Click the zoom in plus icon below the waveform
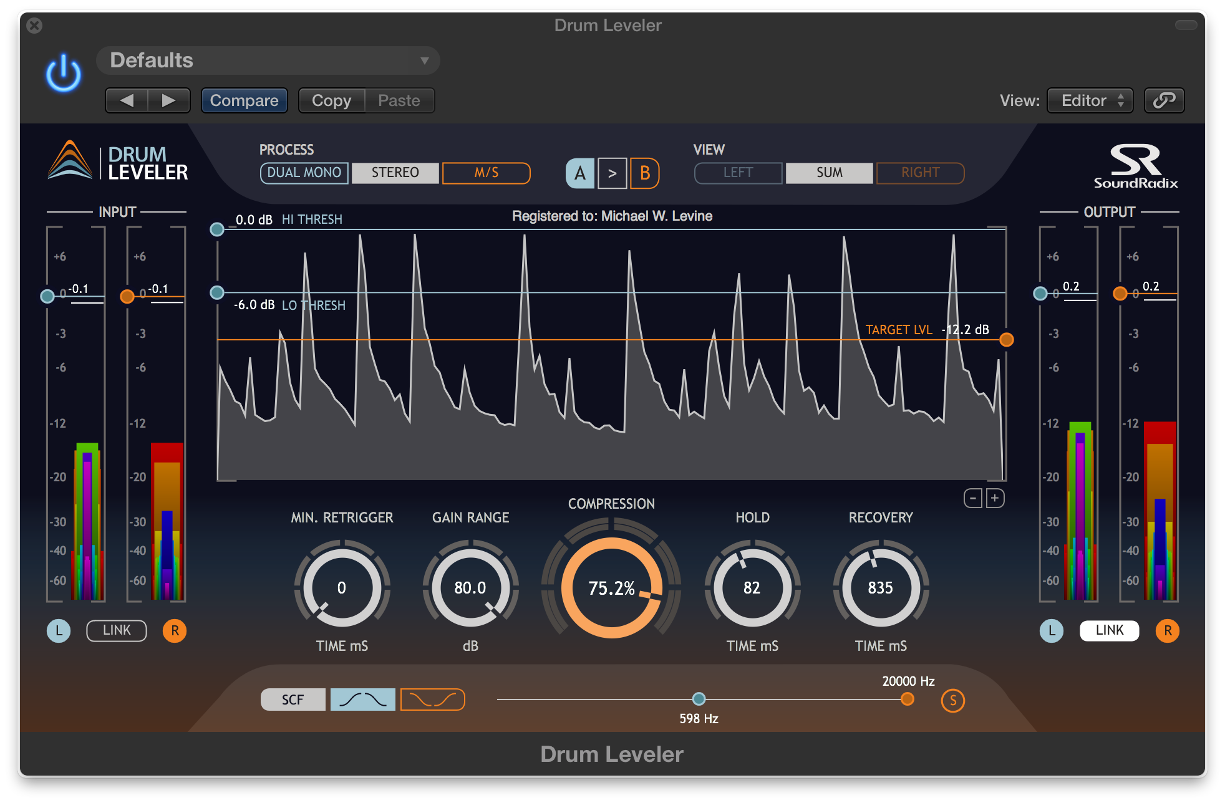The width and height of the screenshot is (1225, 803). click(x=995, y=498)
